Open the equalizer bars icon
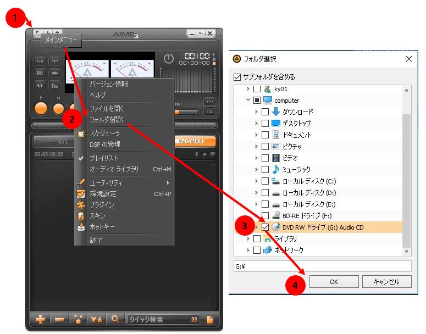Image resolution: width=426 pixels, height=334 pixels. coord(54,85)
